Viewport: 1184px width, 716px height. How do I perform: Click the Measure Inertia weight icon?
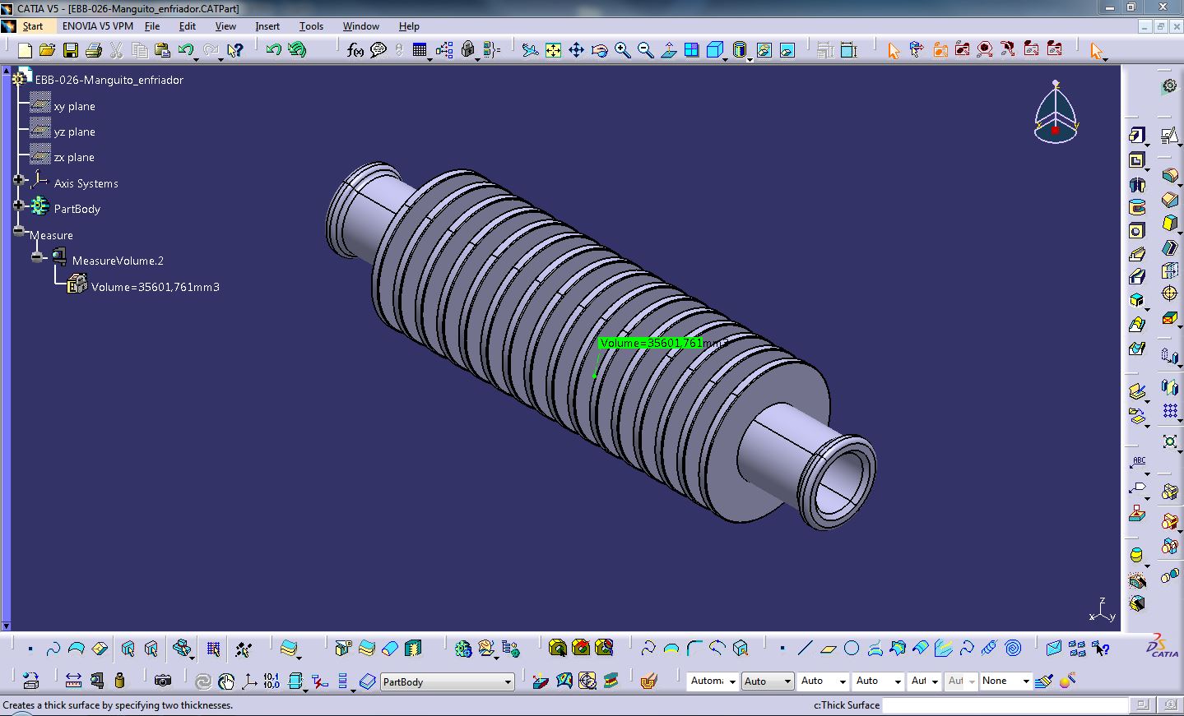pos(120,681)
